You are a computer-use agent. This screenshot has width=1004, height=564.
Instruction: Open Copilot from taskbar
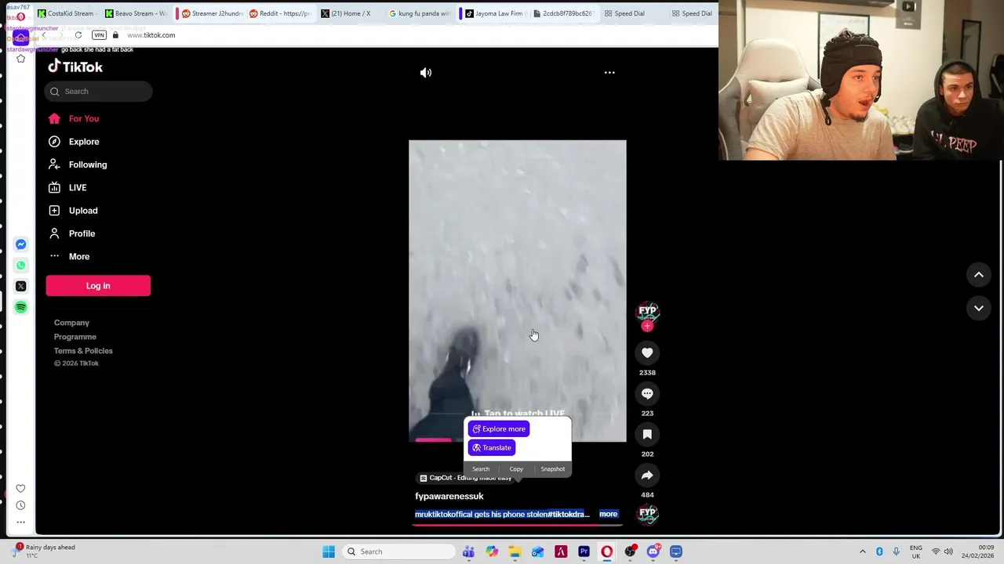point(492,551)
